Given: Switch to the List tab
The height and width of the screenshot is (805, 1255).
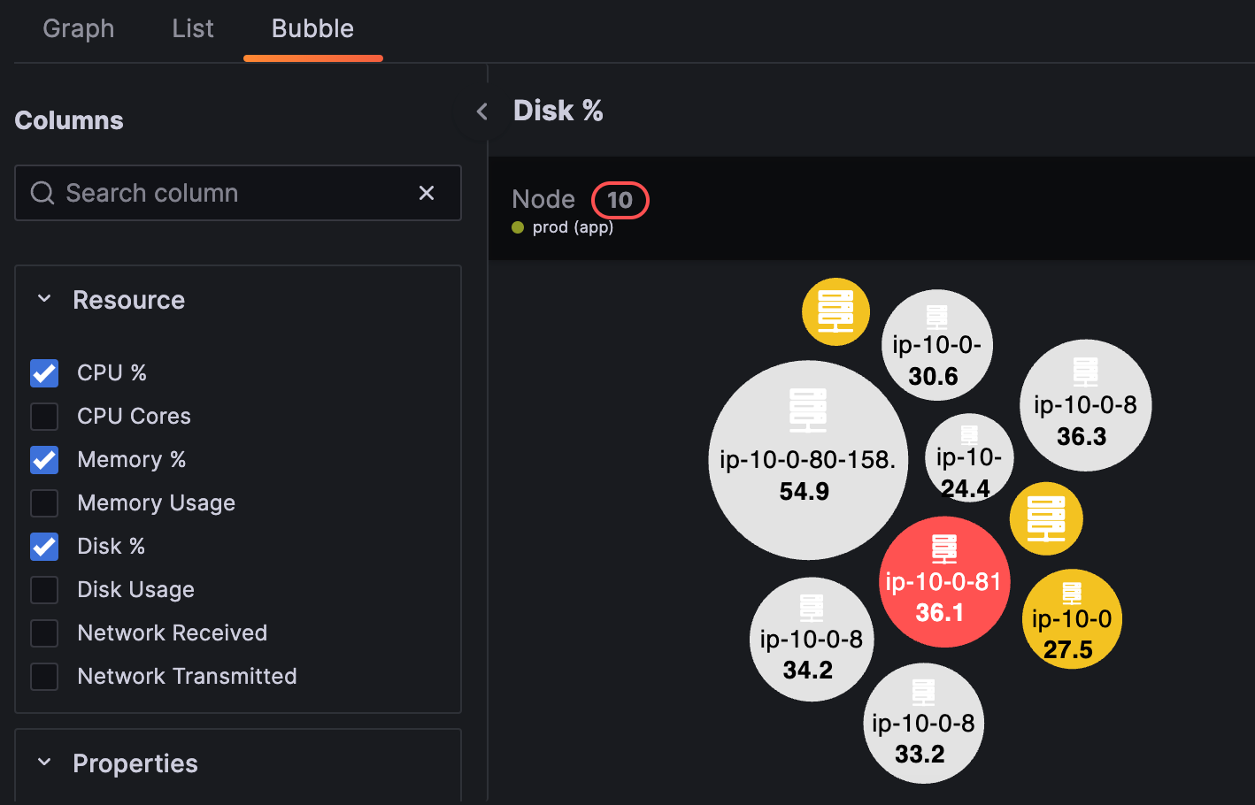Looking at the screenshot, I should coord(193,29).
